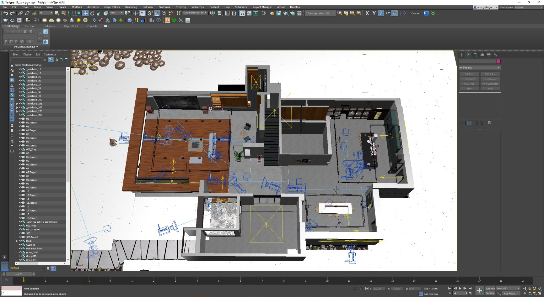Open the Curve Editor icon
The width and height of the screenshot is (544, 297).
pyautogui.click(x=249, y=13)
